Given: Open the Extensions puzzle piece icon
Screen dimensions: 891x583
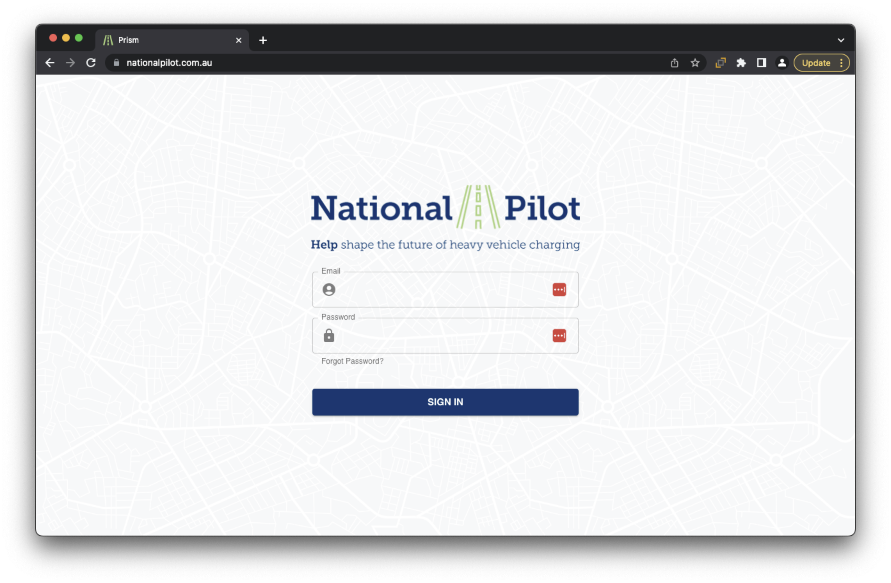Looking at the screenshot, I should click(x=741, y=63).
